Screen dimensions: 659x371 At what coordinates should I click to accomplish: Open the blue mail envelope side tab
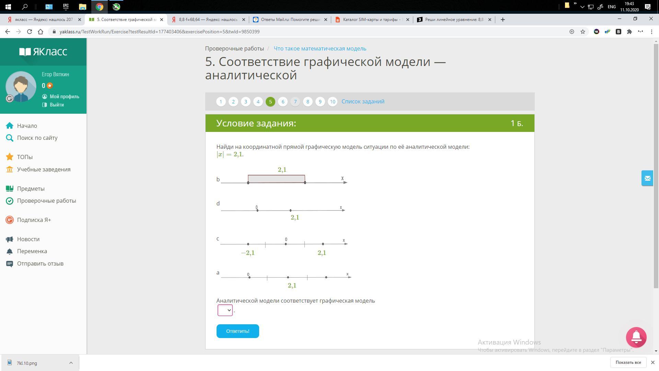pyautogui.click(x=647, y=178)
